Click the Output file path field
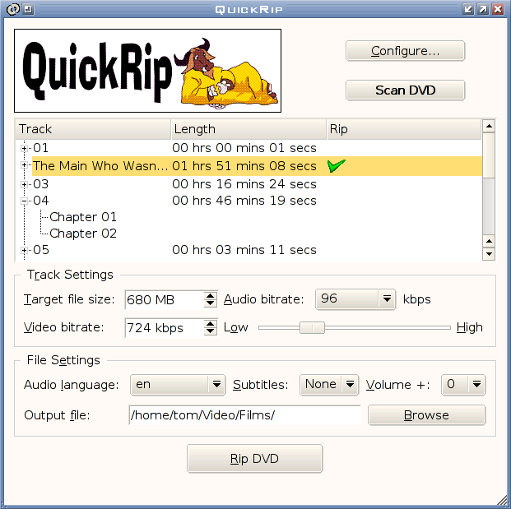Viewport: 511px width, 509px height. click(245, 415)
